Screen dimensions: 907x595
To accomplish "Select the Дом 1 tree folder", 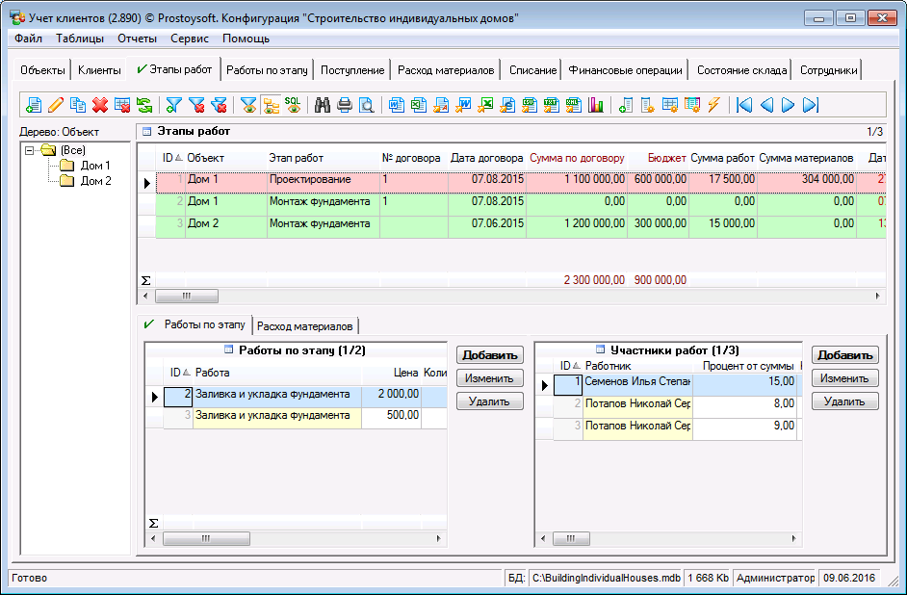I will click(x=94, y=166).
